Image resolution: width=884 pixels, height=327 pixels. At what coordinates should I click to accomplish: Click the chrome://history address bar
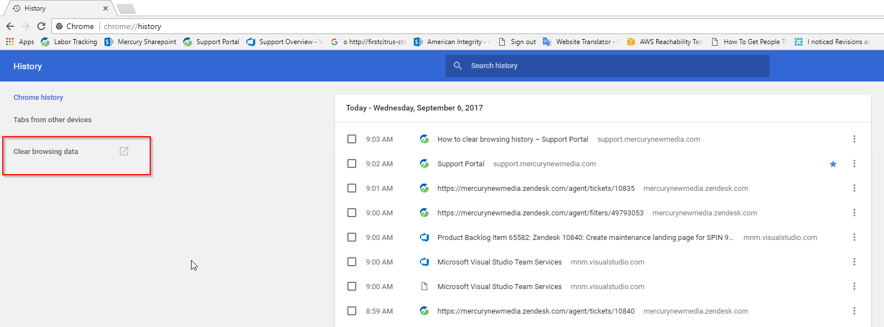(469, 26)
